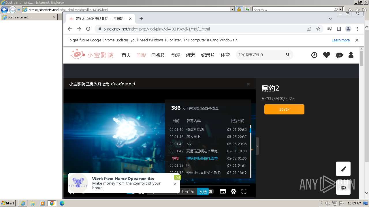Select the 1080P source button
Image resolution: width=369 pixels, height=207 pixels.
coord(284,109)
